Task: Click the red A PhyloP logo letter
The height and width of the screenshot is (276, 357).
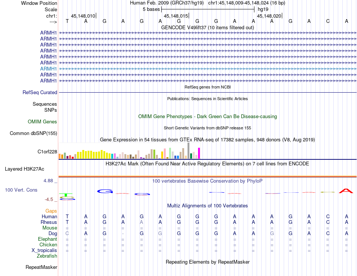Action: click(x=346, y=191)
